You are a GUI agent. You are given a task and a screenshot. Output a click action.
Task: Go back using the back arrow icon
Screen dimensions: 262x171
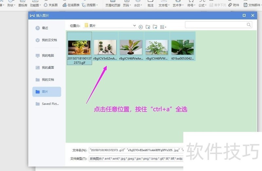click(141, 27)
